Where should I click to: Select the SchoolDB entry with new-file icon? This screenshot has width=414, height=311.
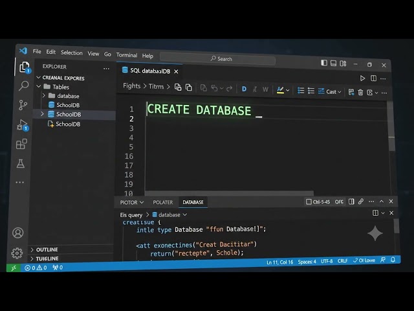(64, 124)
